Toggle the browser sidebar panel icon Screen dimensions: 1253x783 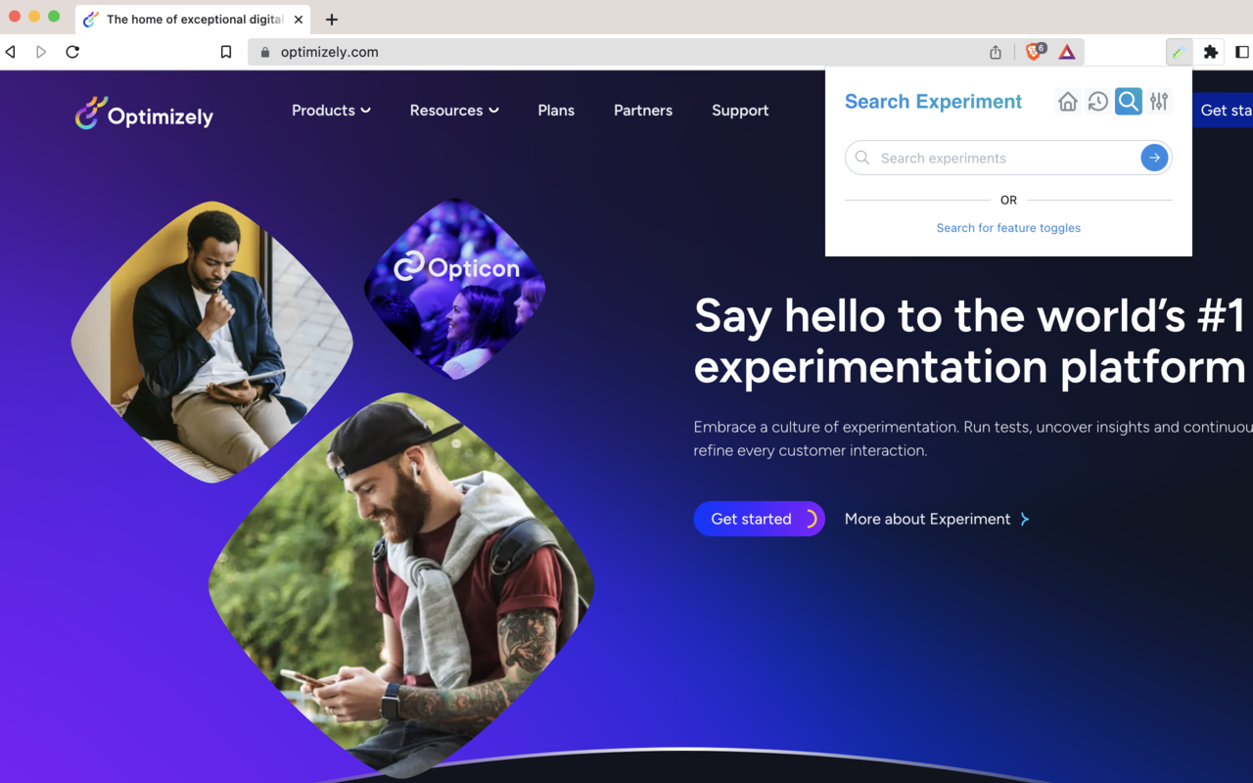click(1242, 52)
